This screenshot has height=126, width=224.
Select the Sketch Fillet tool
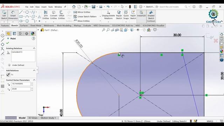coord(33,21)
